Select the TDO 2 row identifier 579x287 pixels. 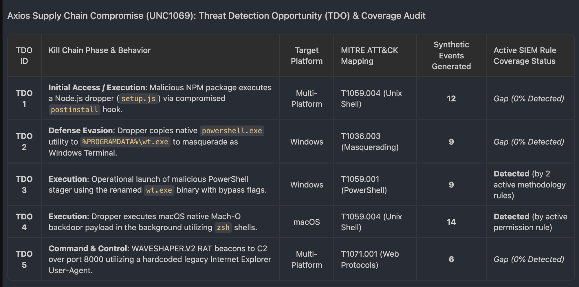(24, 141)
